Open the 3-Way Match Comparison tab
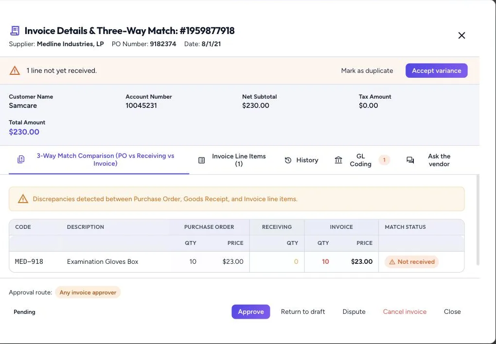This screenshot has width=496, height=344. 99,160
